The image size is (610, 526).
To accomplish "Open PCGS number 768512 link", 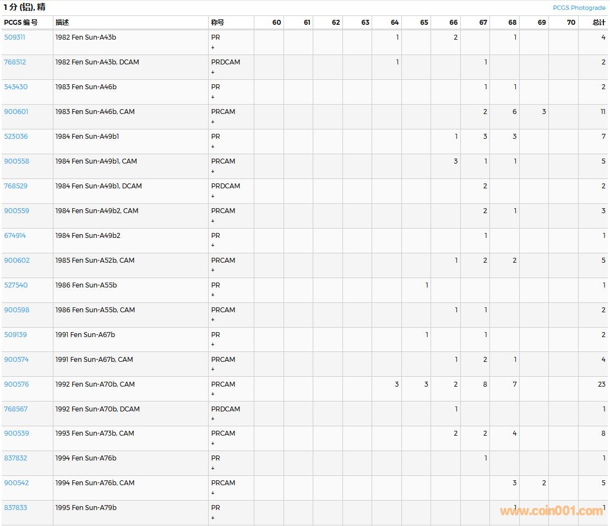I will (x=15, y=62).
